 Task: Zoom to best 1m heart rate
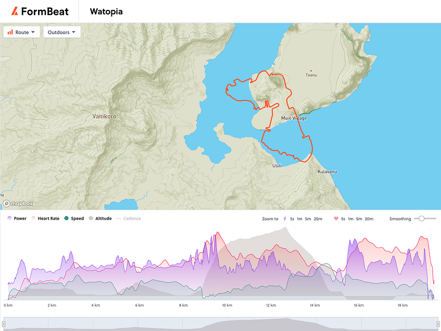[x=351, y=218]
